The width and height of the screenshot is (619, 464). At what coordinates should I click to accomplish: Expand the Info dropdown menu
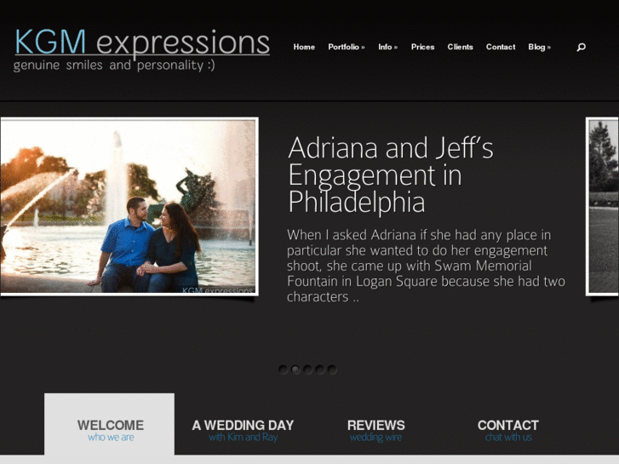(387, 47)
